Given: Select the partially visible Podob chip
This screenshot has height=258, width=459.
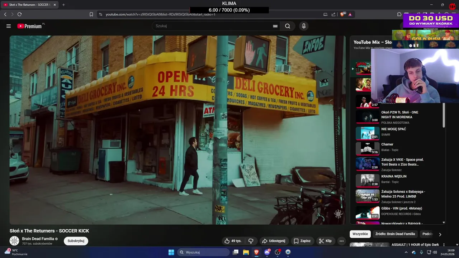Looking at the screenshot, I should point(427,234).
